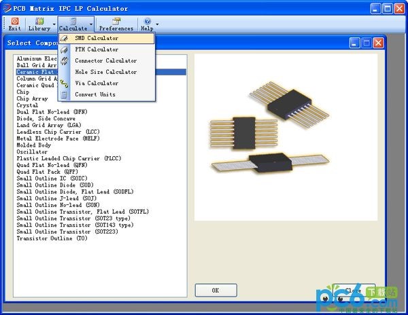Select 'Land Grid Array (LGA)' item
This screenshot has height=315, width=408.
tap(49, 125)
